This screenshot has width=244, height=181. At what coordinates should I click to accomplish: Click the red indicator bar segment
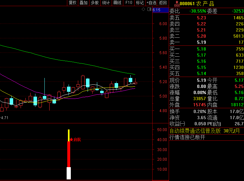pyautogui.click(x=69, y=154)
